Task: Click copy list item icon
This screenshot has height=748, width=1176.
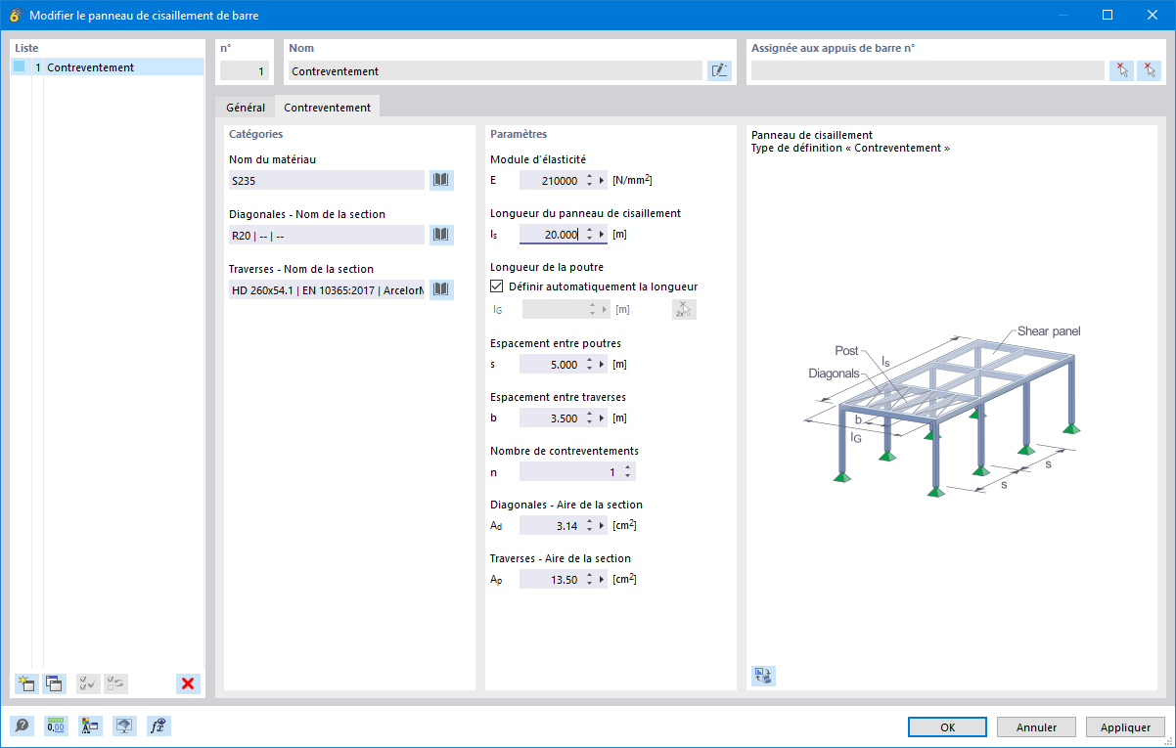Action: pyautogui.click(x=53, y=683)
